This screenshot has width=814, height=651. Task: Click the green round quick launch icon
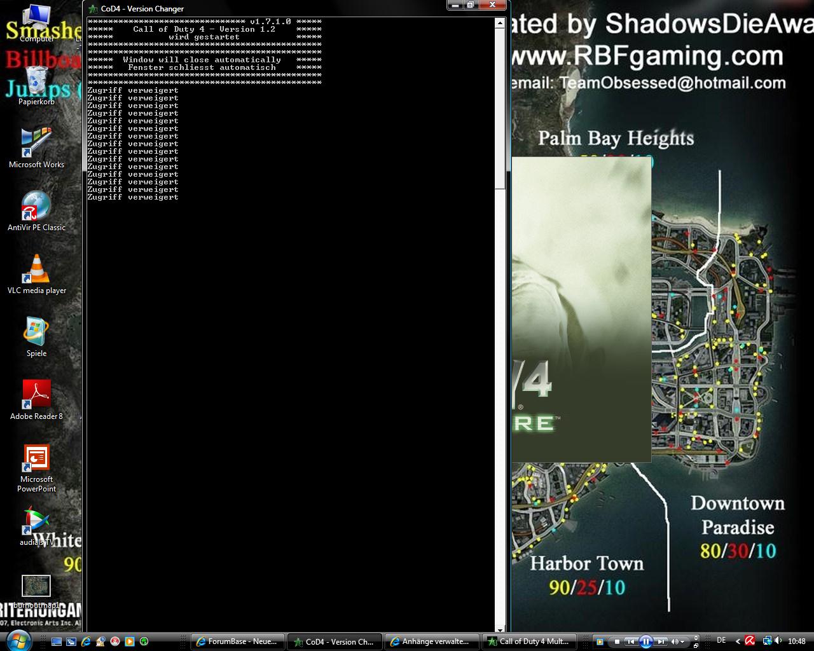[144, 641]
